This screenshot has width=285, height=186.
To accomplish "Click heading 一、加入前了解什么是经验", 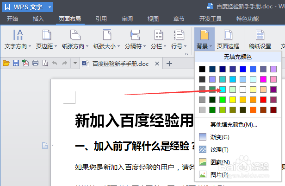I will click(135, 146).
